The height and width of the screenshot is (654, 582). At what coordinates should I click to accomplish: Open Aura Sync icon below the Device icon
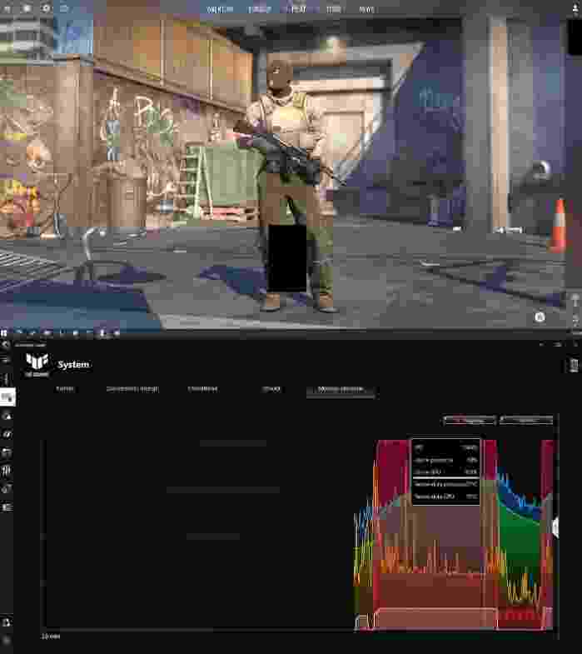(7, 416)
